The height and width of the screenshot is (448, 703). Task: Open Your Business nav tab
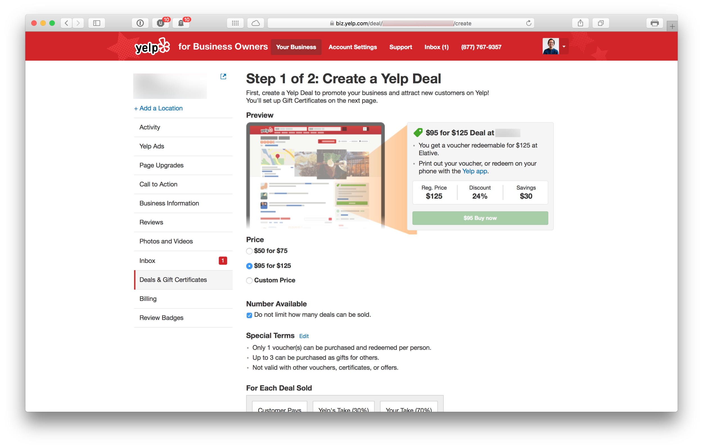(296, 47)
